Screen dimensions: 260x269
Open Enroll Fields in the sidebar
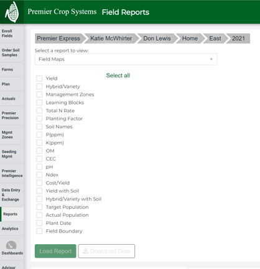(12, 34)
